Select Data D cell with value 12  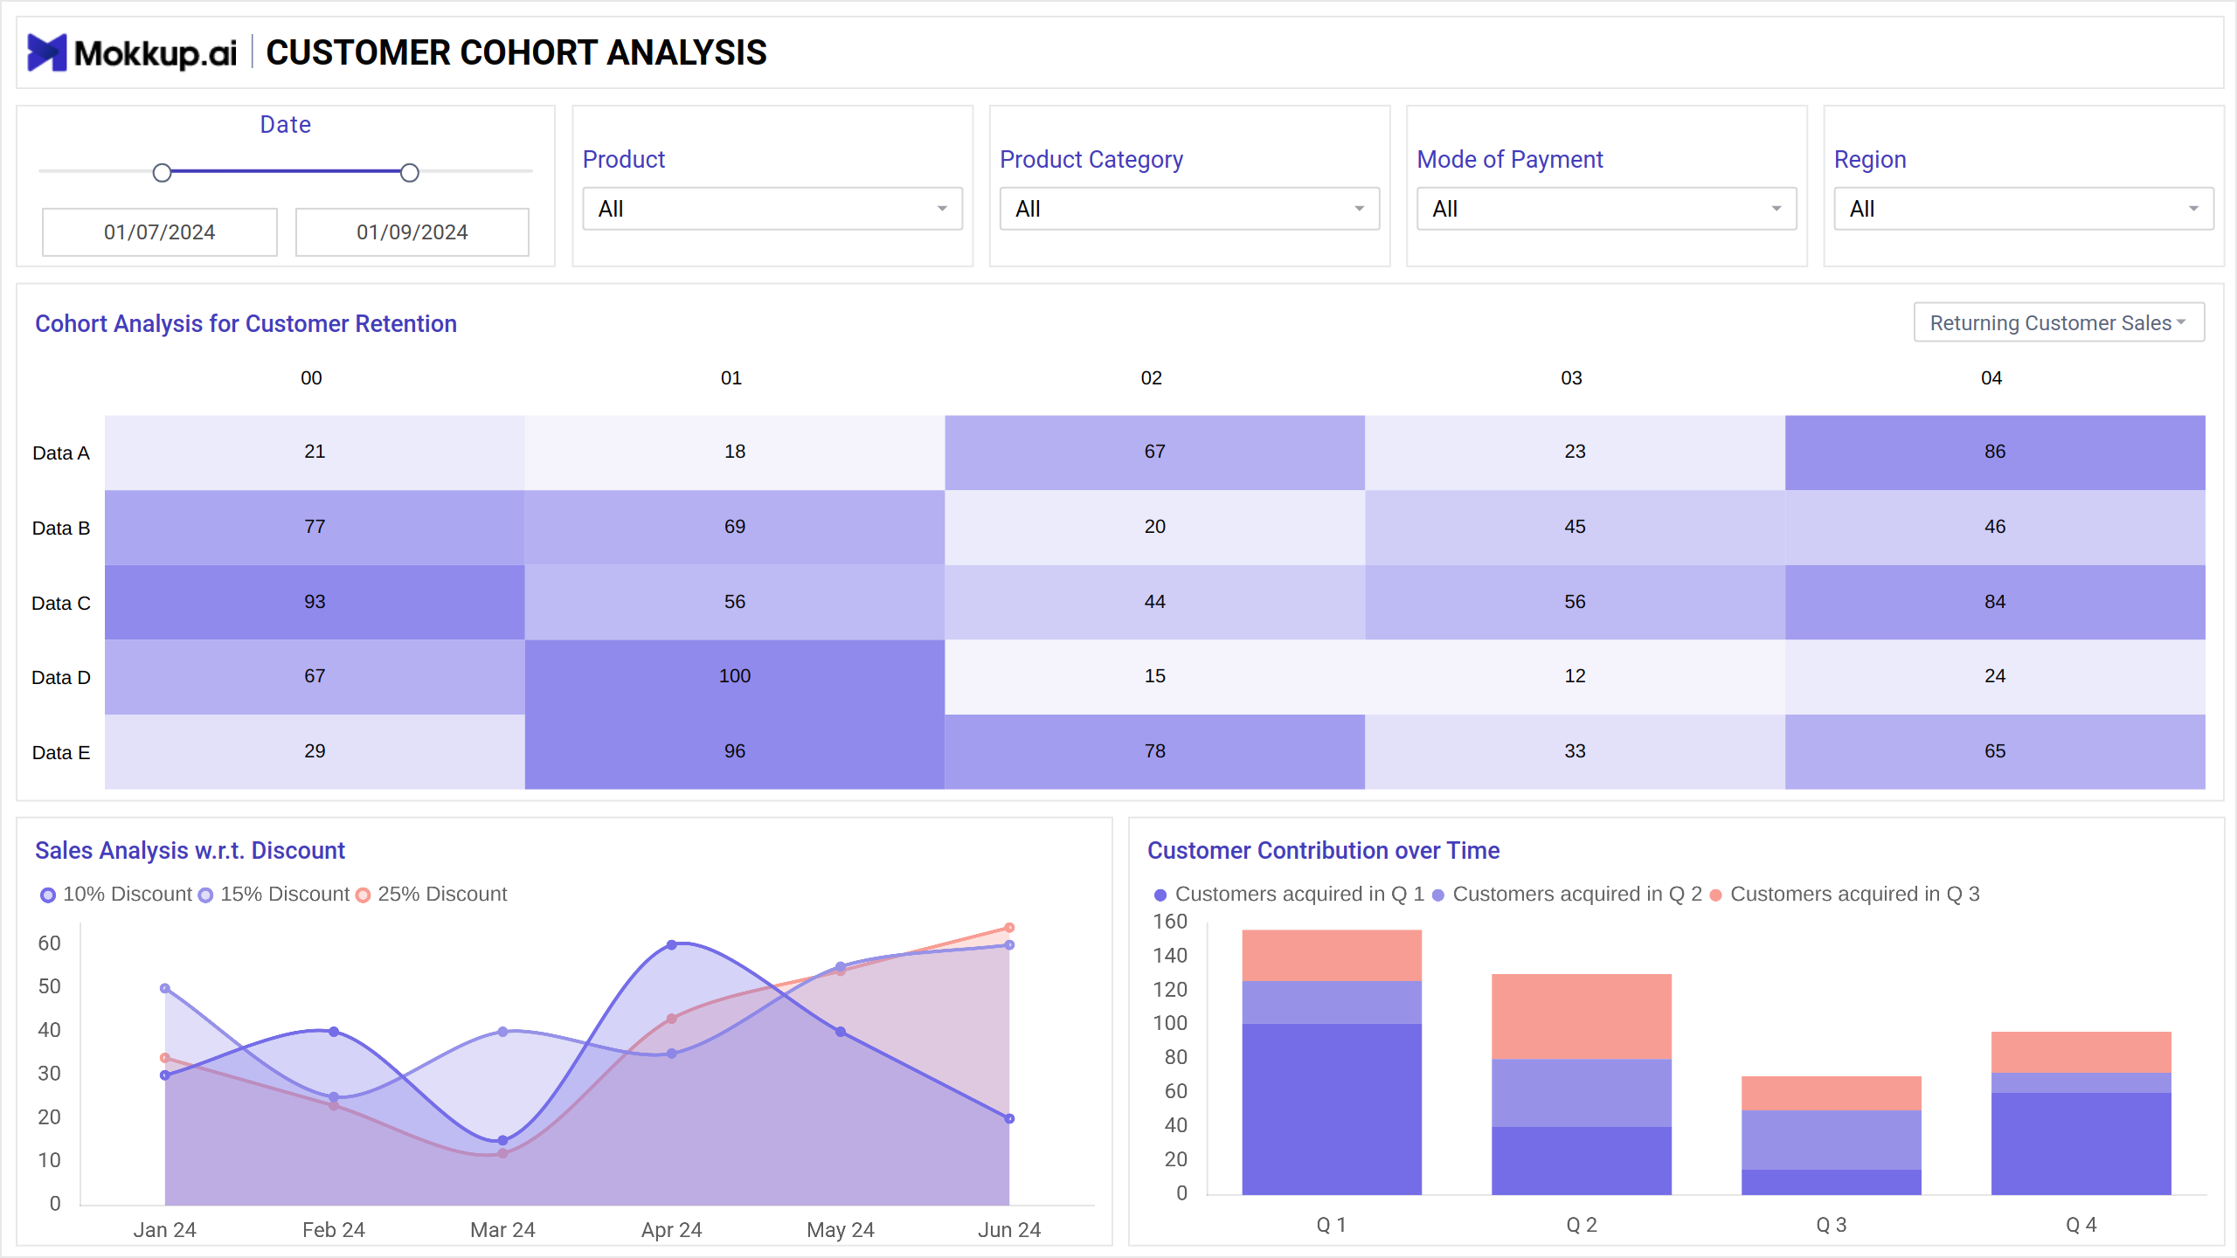[1575, 677]
